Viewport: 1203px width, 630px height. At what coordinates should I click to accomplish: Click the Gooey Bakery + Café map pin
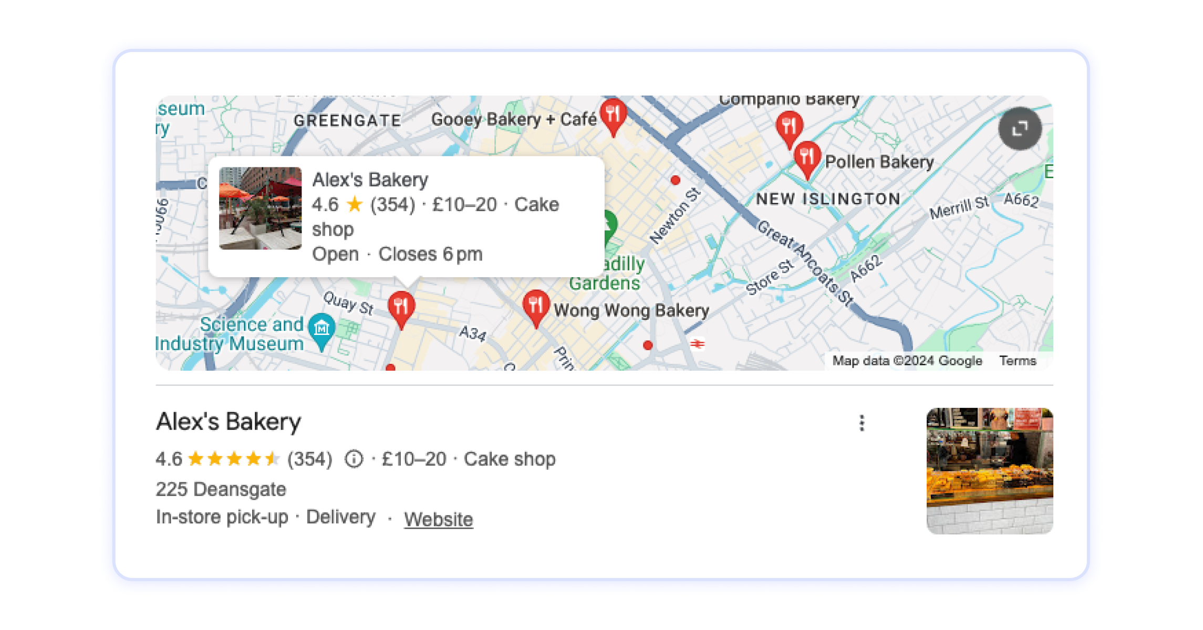(x=613, y=117)
